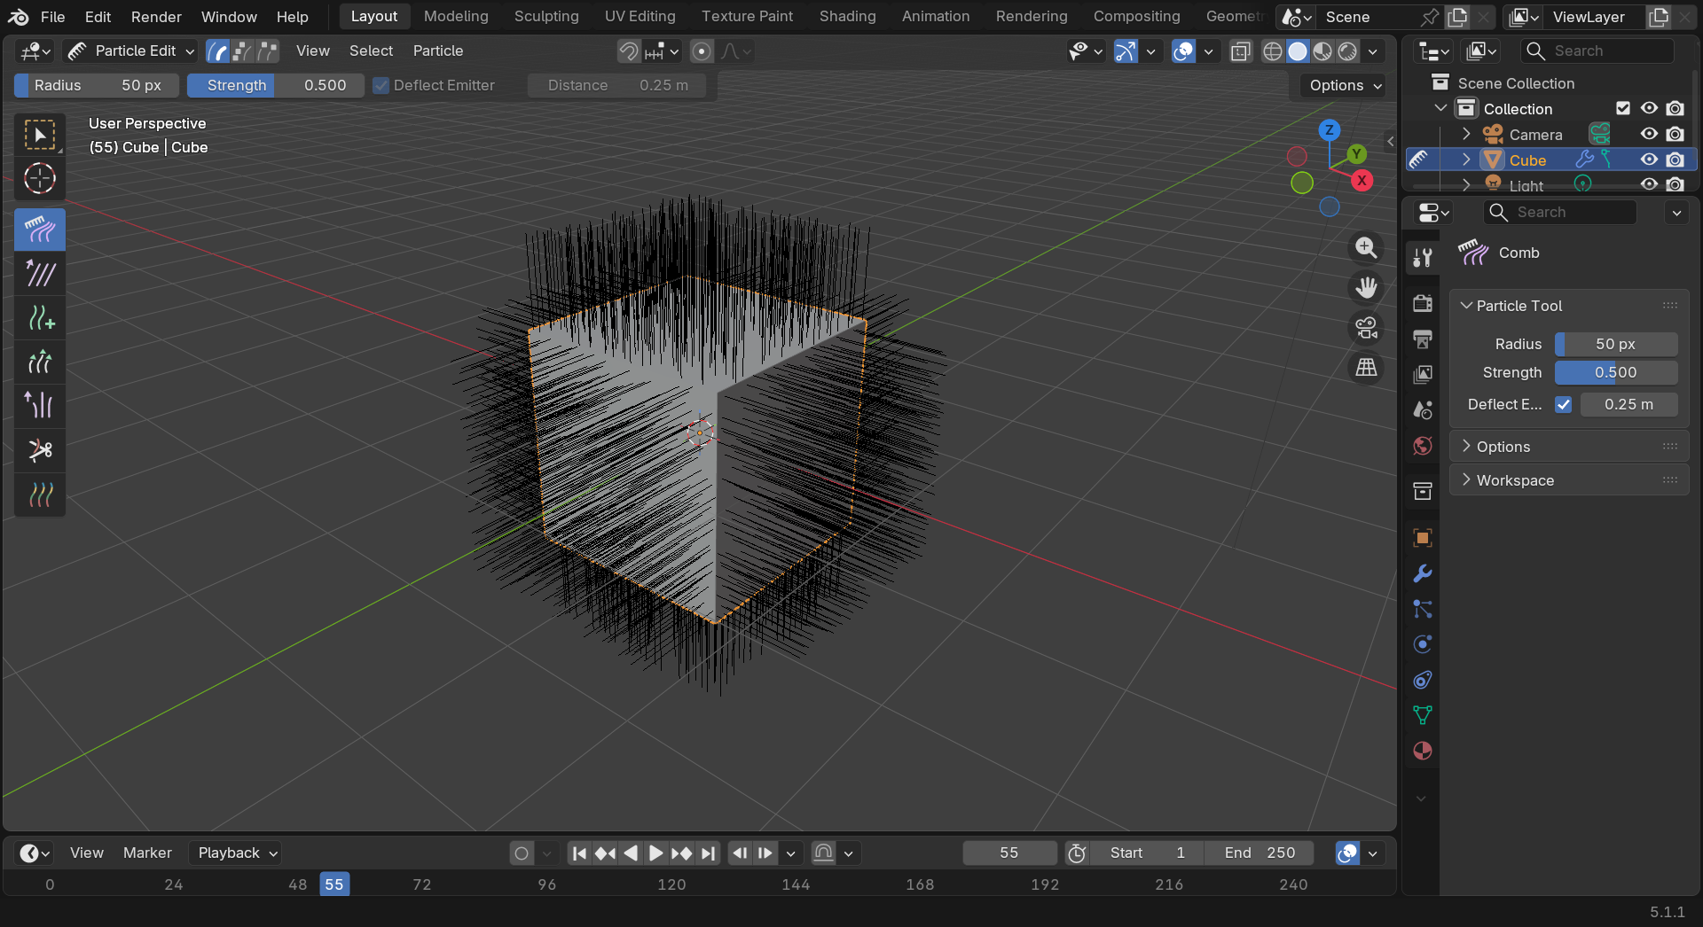This screenshot has width=1703, height=927.
Task: Click the End frame 250 field
Action: click(1259, 853)
